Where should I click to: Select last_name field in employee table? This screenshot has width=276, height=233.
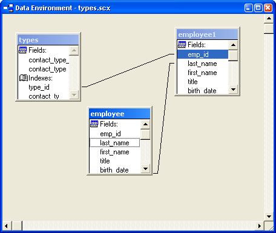click(114, 143)
